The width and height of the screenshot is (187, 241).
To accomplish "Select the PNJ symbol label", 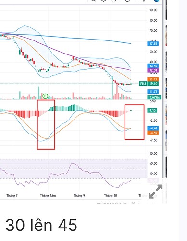I will 143,84.
